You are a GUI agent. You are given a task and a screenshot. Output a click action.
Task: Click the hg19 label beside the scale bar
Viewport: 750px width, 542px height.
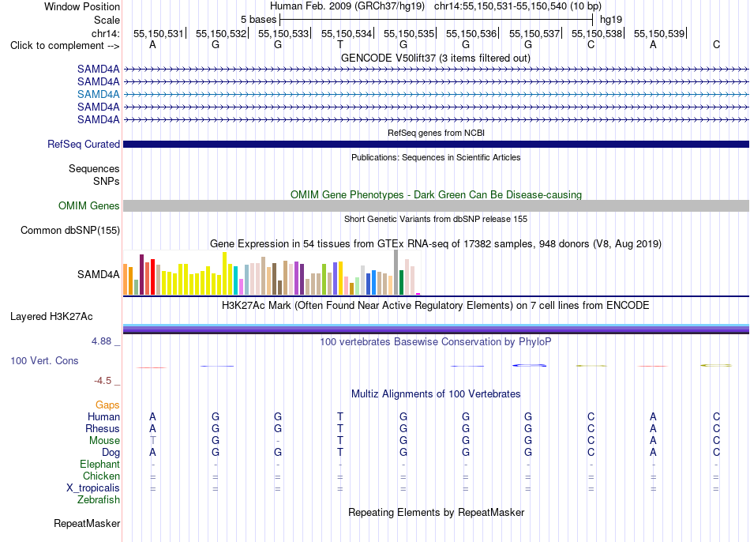point(611,20)
